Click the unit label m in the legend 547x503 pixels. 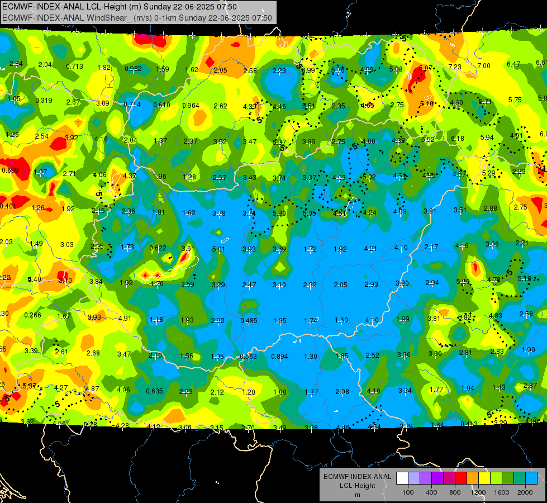[357, 495]
